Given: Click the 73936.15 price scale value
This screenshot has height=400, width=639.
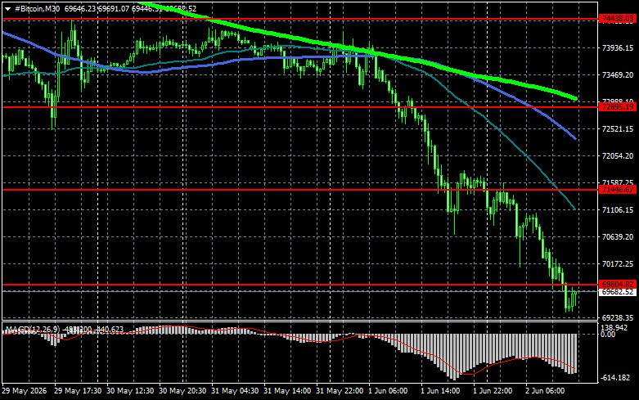Looking at the screenshot, I should click(618, 48).
